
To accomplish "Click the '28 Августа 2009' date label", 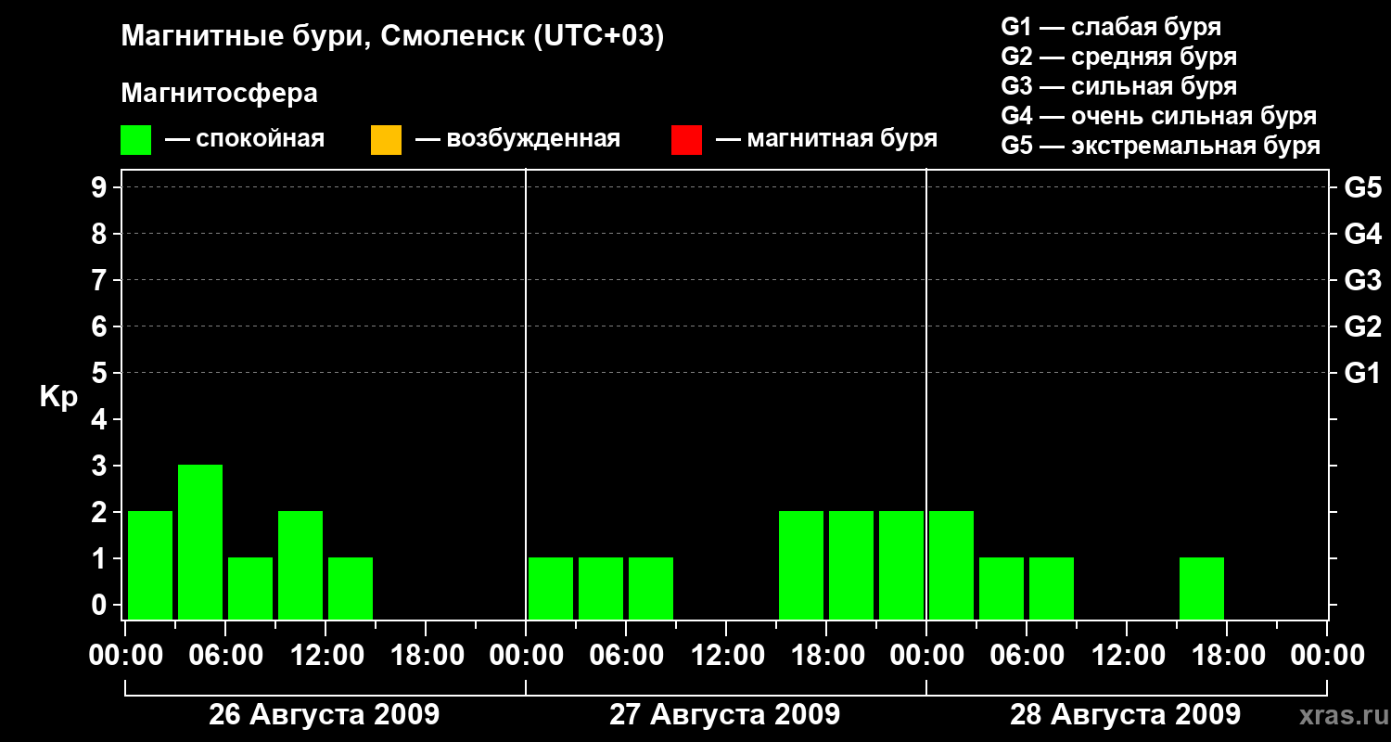I will tap(1125, 715).
